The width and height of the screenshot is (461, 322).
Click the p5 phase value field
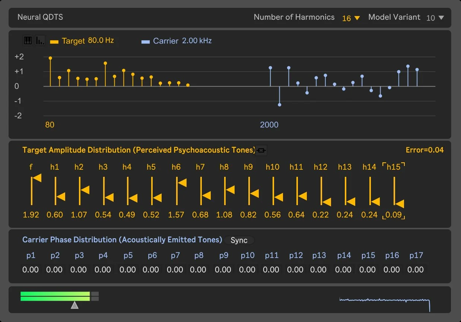point(128,270)
